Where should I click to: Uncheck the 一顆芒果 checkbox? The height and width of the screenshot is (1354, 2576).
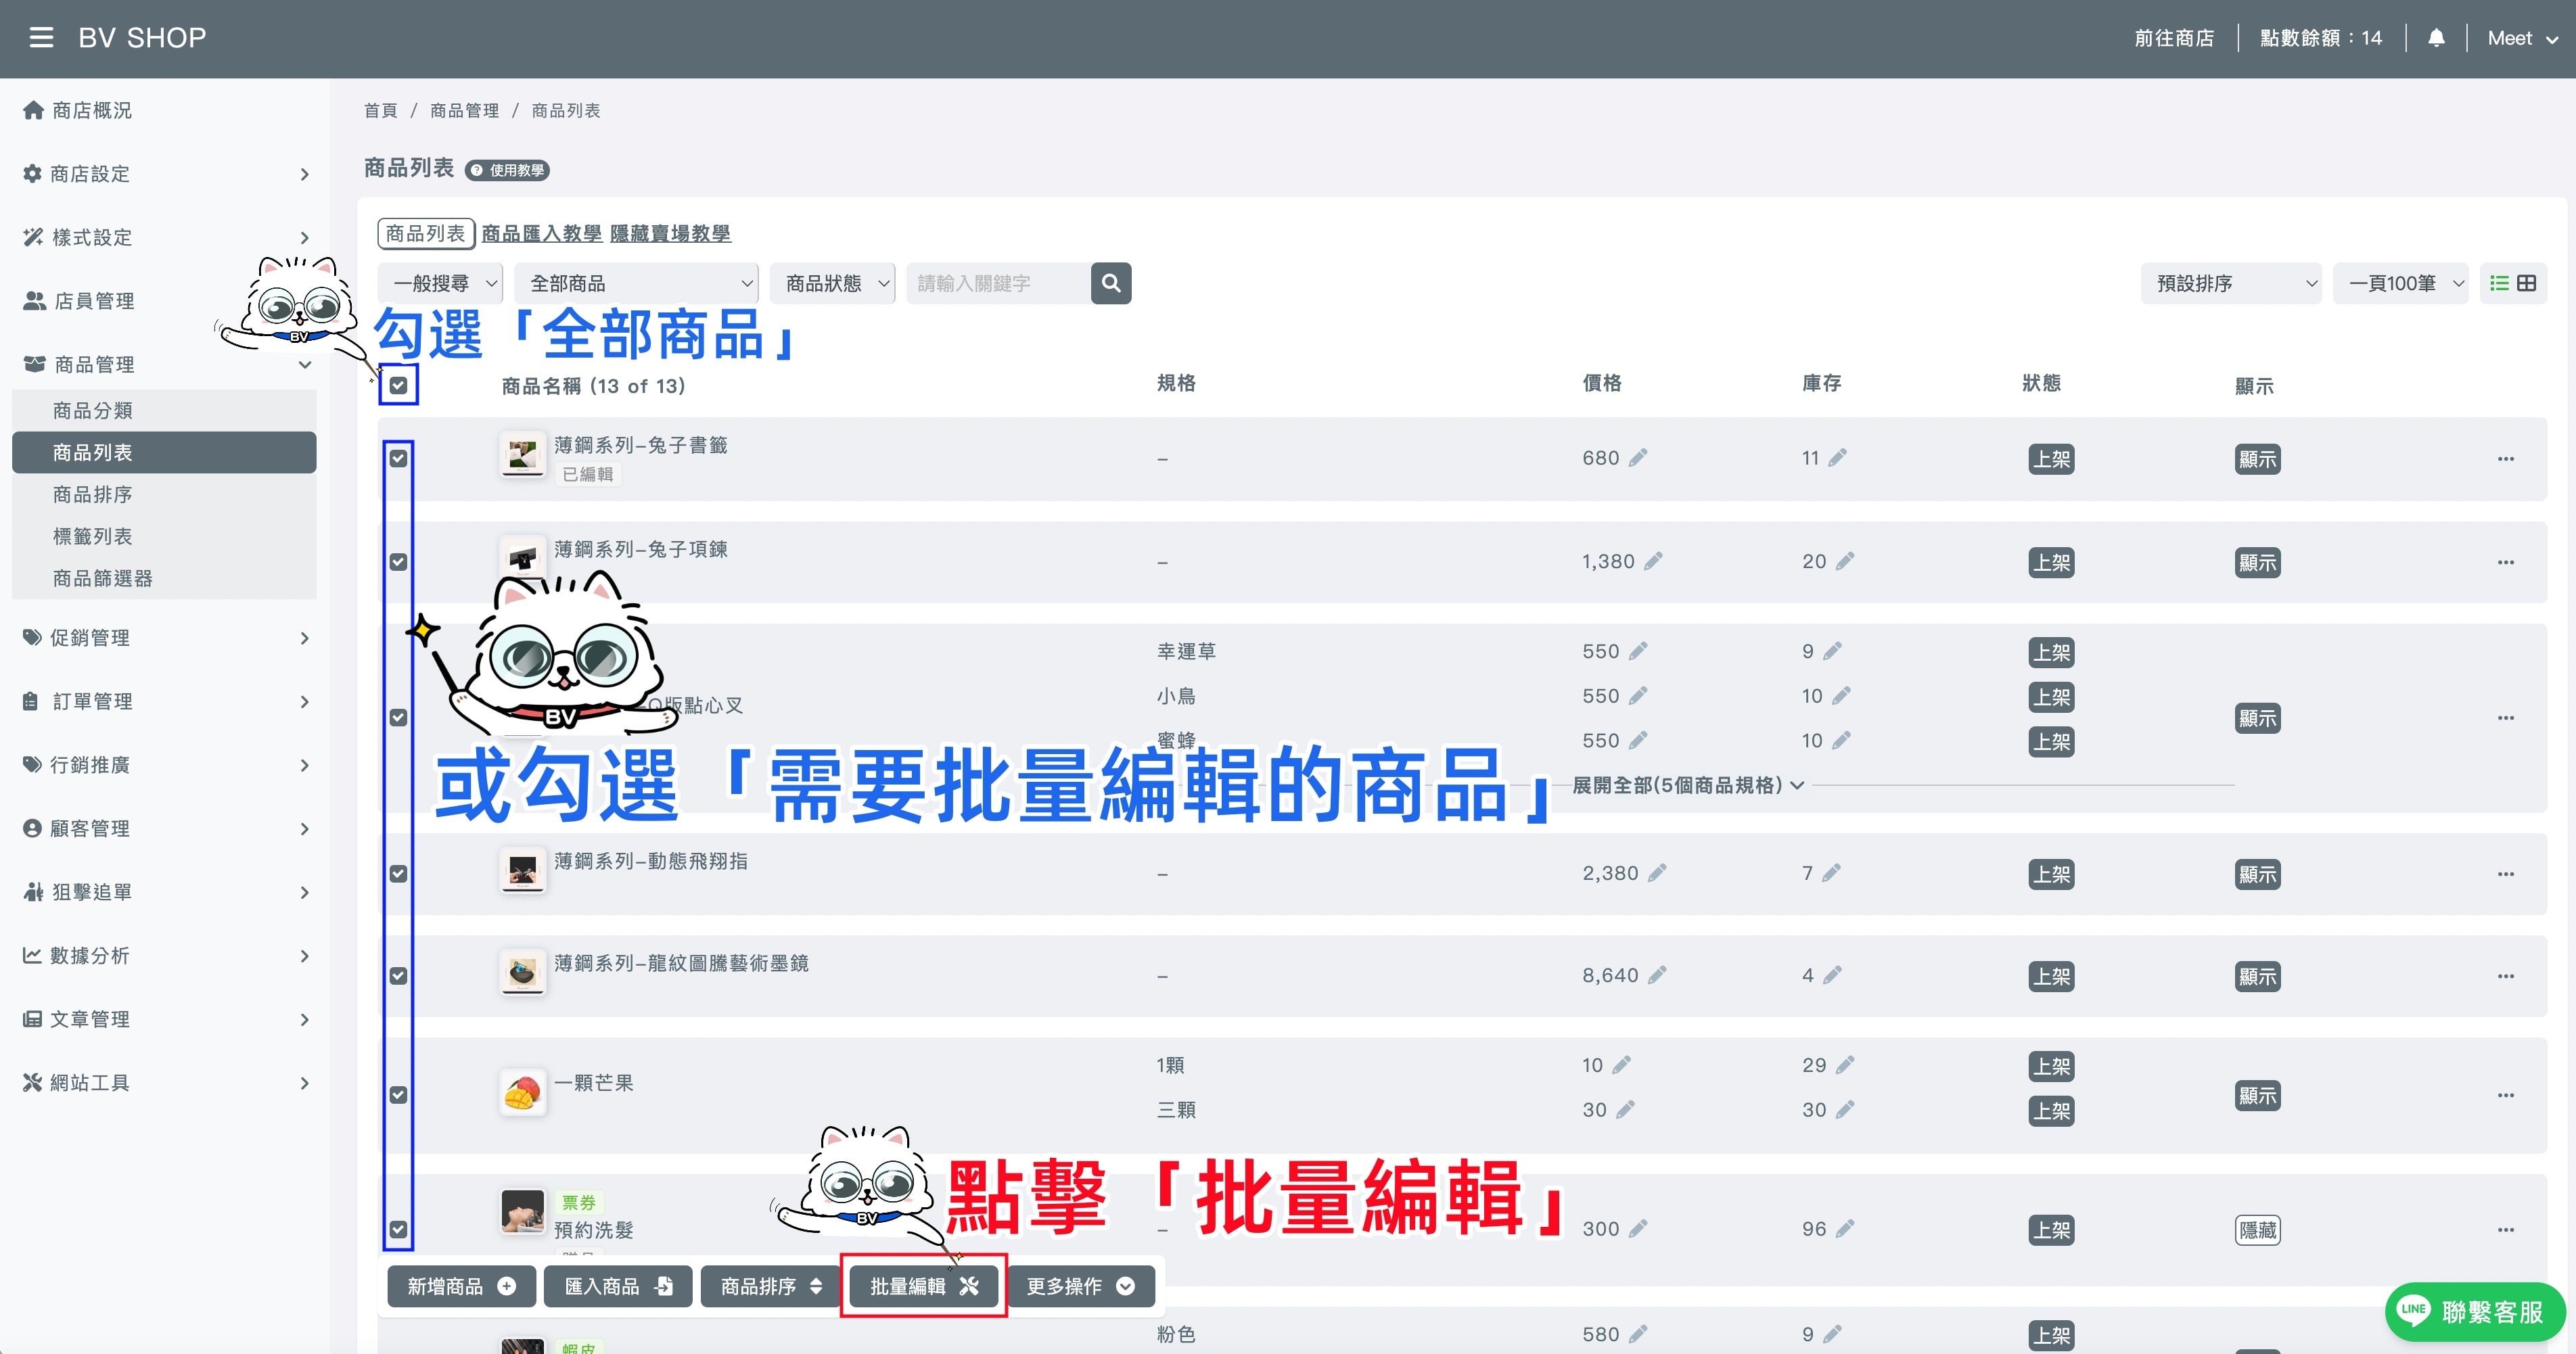(398, 1095)
